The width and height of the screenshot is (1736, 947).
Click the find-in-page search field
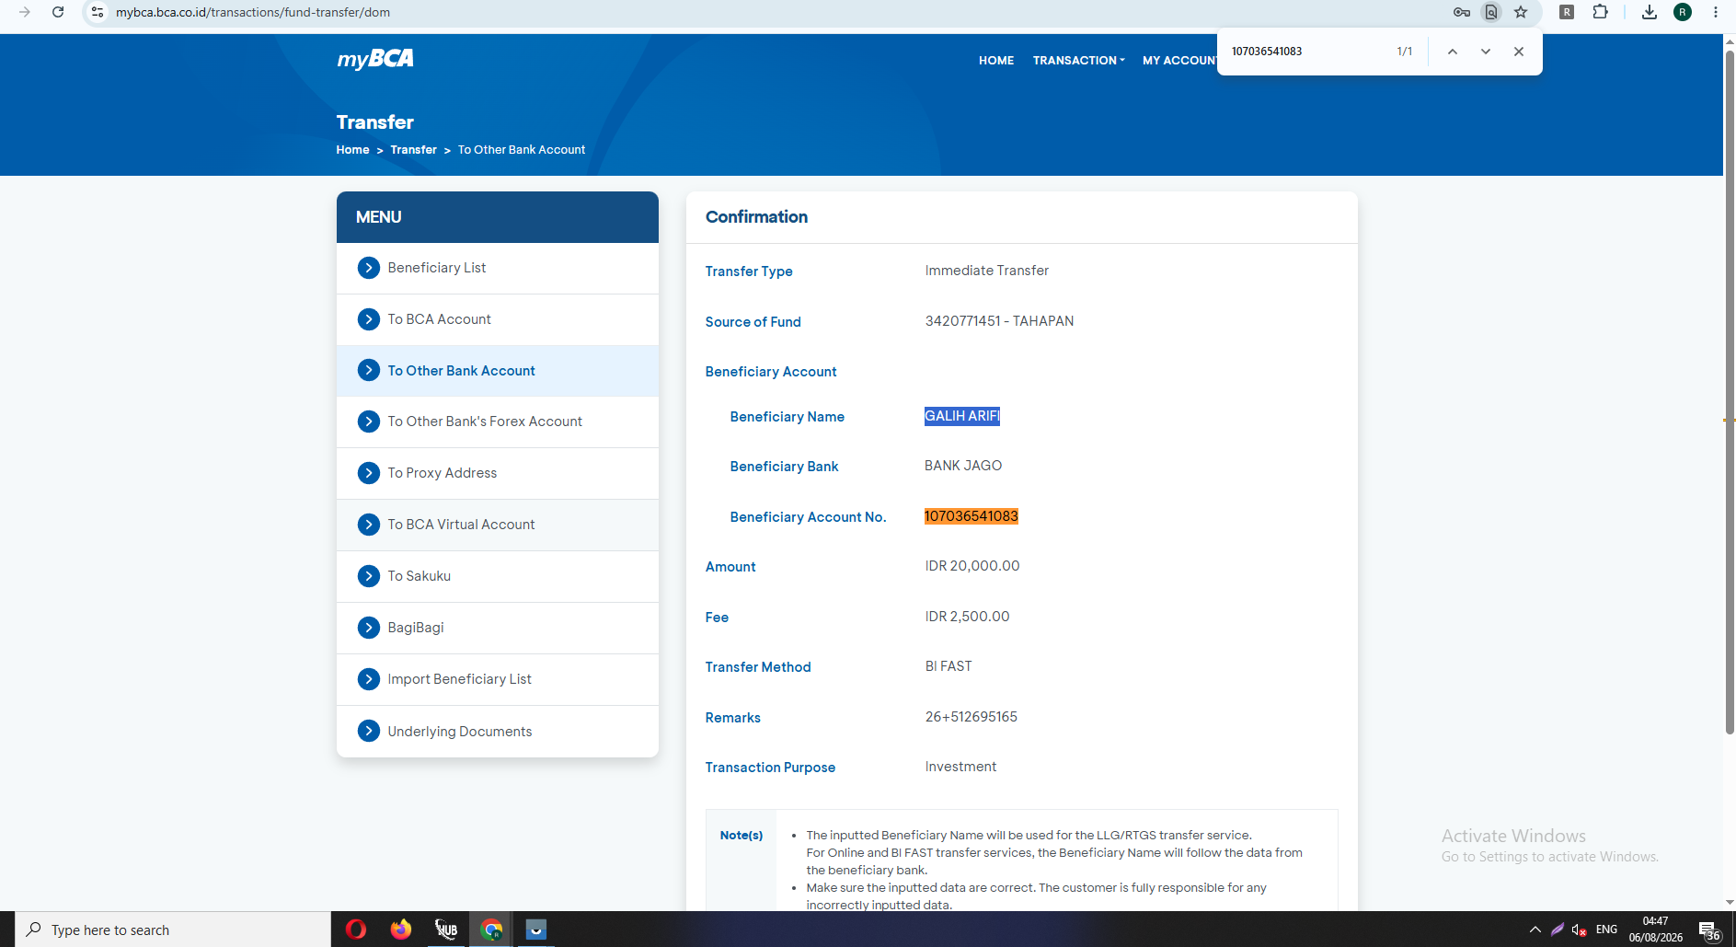tap(1306, 52)
